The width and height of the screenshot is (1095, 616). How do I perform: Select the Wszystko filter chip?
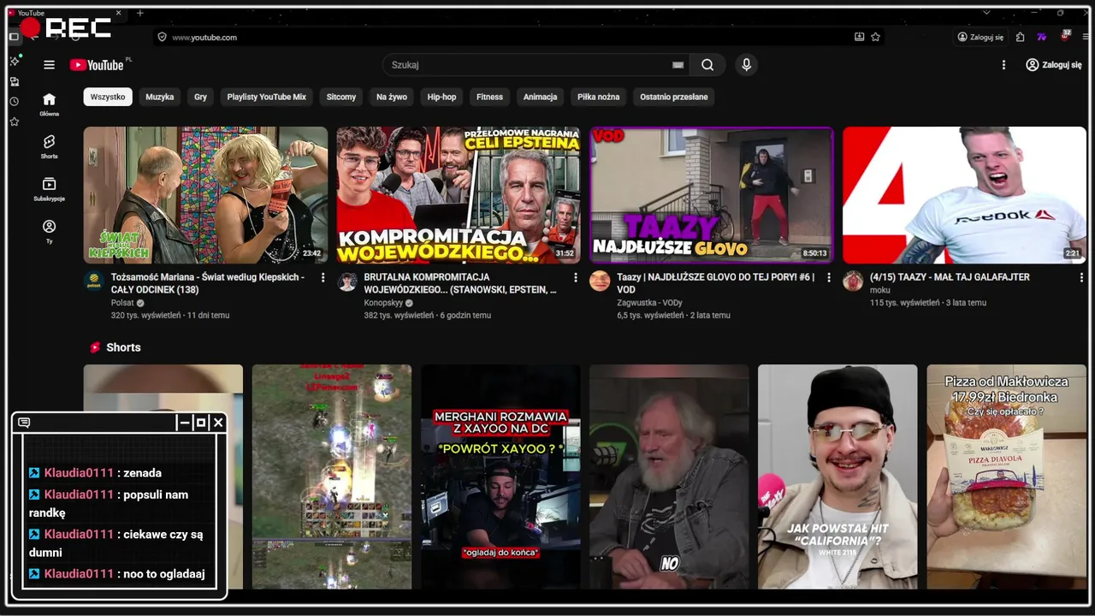coord(108,97)
